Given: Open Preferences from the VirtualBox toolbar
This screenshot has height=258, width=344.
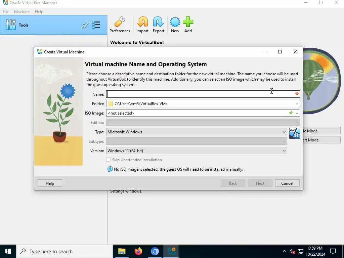Looking at the screenshot, I should pos(120,25).
